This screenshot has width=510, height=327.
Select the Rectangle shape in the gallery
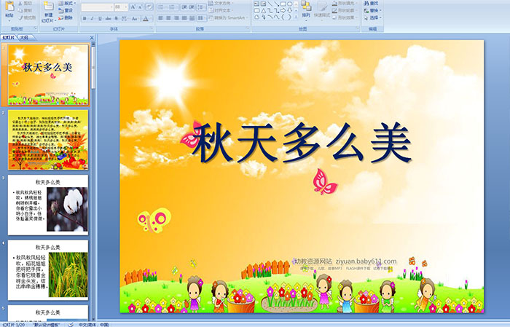pos(283,4)
